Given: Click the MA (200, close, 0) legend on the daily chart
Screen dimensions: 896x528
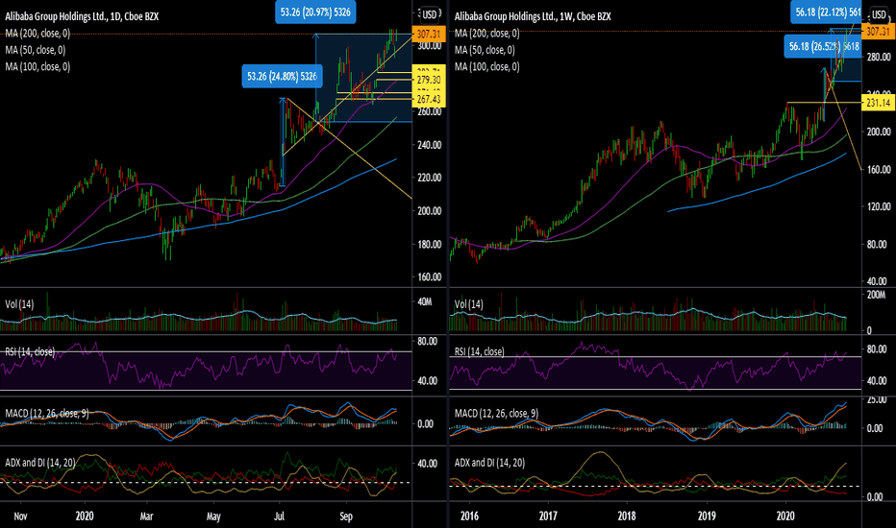Looking at the screenshot, I should pyautogui.click(x=37, y=34).
